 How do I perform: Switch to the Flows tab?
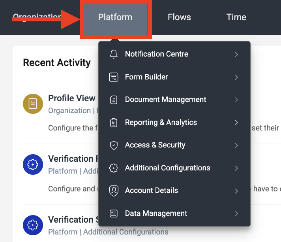[x=179, y=17]
